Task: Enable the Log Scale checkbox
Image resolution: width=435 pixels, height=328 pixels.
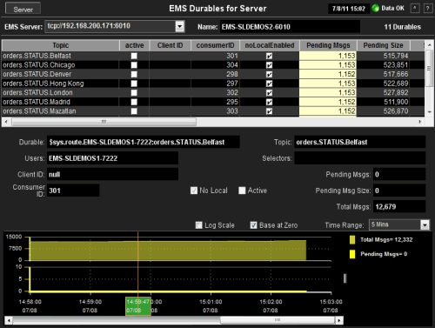Action: pyautogui.click(x=198, y=225)
